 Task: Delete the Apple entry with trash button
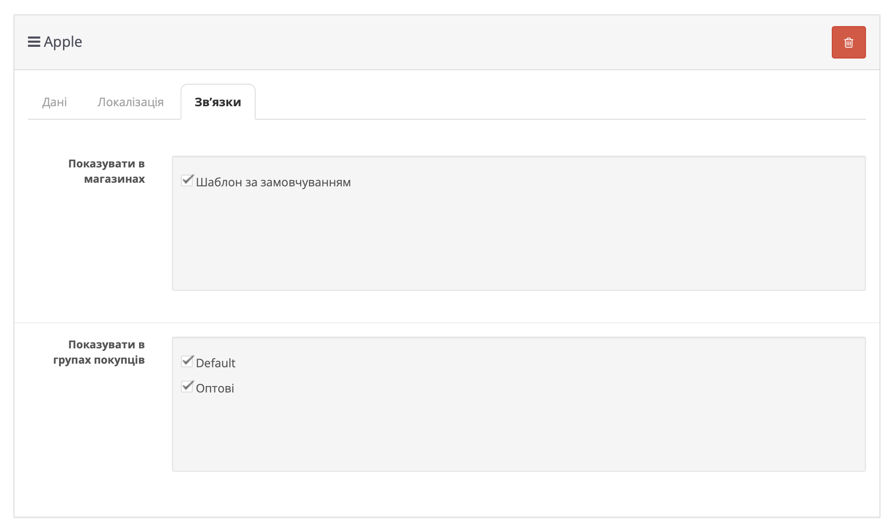(x=848, y=42)
